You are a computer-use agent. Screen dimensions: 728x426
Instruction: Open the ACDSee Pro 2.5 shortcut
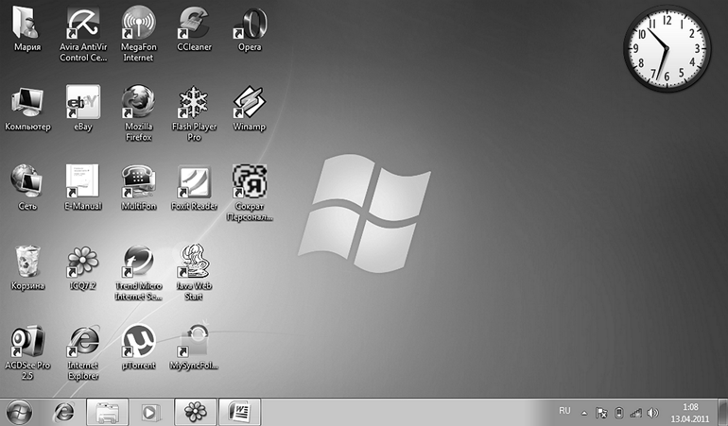(x=26, y=340)
